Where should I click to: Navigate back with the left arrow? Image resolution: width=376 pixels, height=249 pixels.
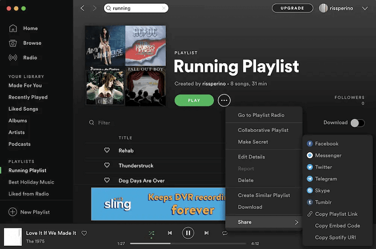point(82,8)
